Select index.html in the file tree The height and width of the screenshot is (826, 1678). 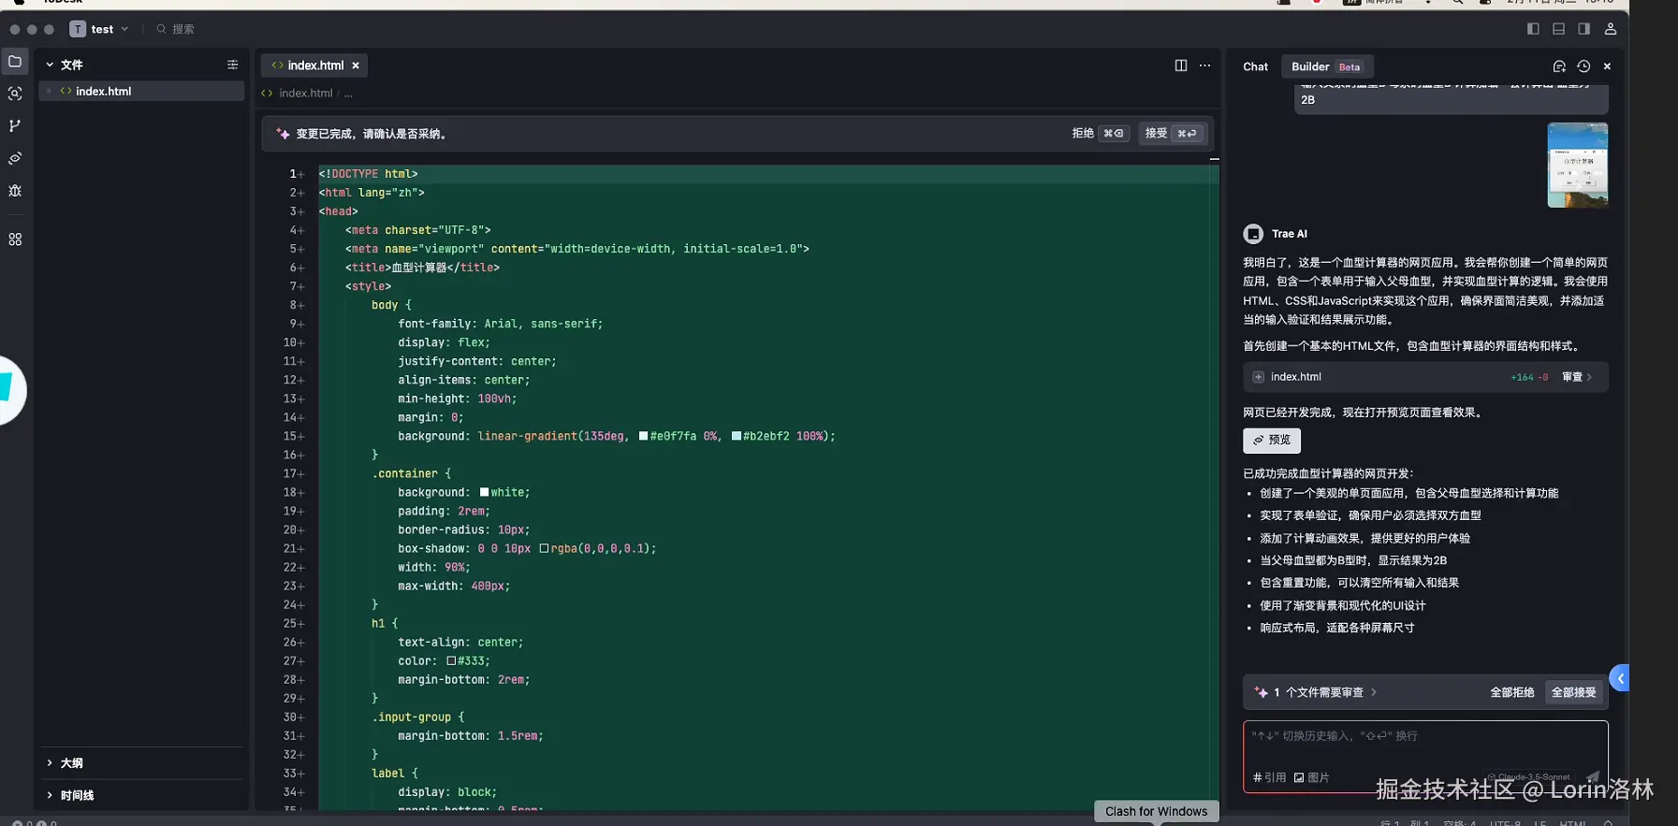pyautogui.click(x=141, y=91)
